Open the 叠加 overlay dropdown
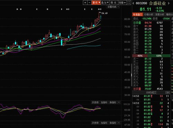Screen dimensions: 173x128 (105, 2)
